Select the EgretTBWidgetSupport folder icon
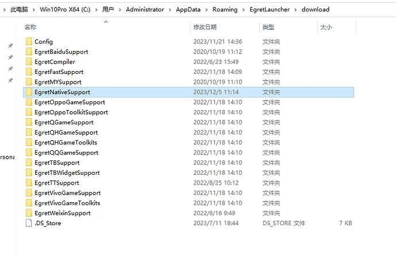 29,172
